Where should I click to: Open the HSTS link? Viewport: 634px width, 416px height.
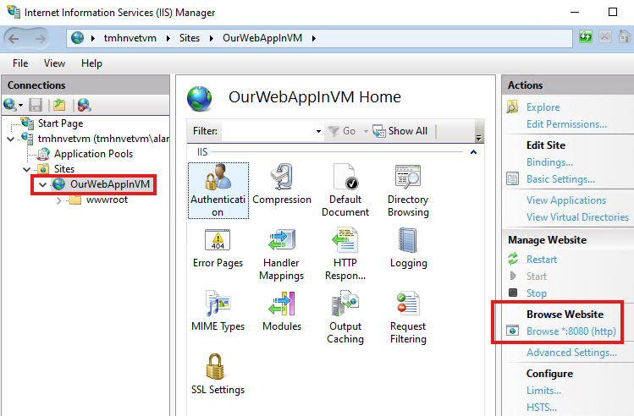(x=542, y=407)
